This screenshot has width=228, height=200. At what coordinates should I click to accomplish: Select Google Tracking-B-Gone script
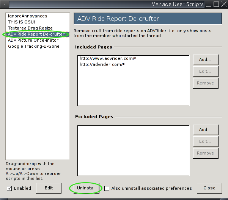[38, 46]
